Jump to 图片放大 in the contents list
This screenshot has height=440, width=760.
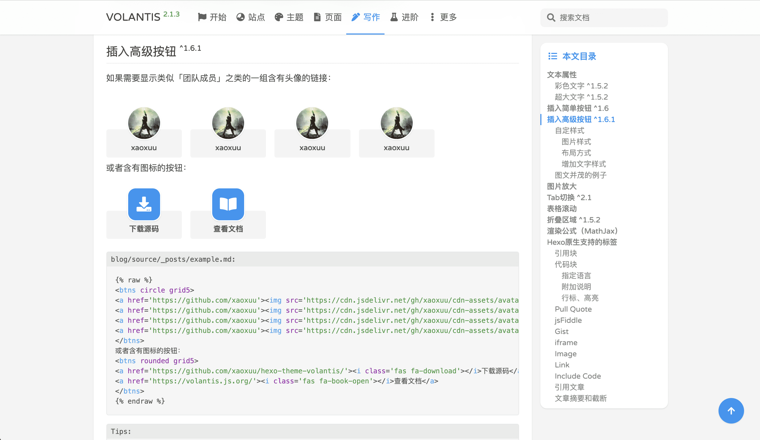pos(562,186)
